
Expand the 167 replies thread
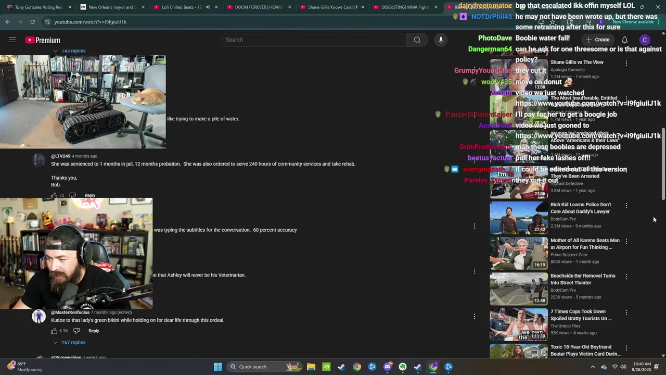click(x=69, y=342)
